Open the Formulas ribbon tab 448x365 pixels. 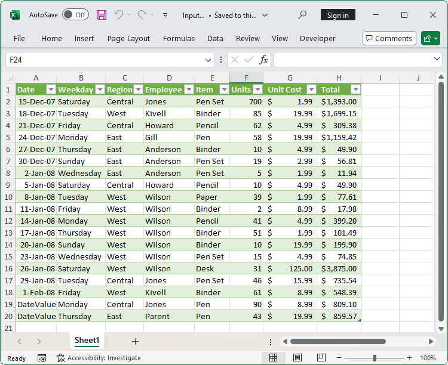[179, 38]
